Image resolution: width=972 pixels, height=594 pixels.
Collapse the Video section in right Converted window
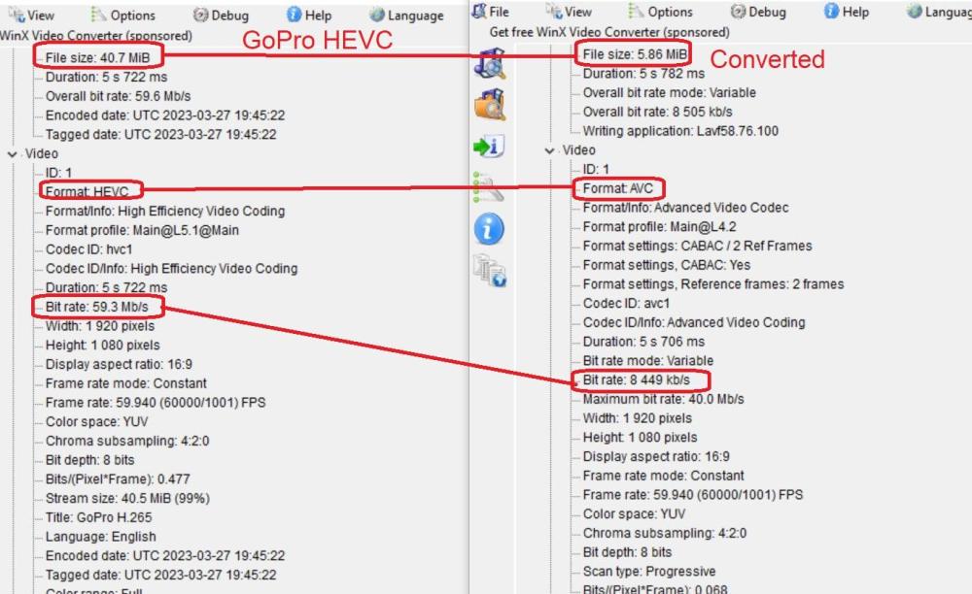point(550,150)
